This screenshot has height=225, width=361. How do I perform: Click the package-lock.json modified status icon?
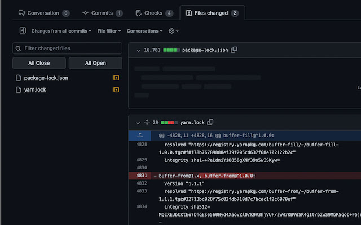point(116,78)
